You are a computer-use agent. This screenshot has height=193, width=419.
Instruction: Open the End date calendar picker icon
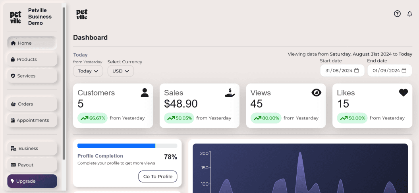pyautogui.click(x=404, y=70)
